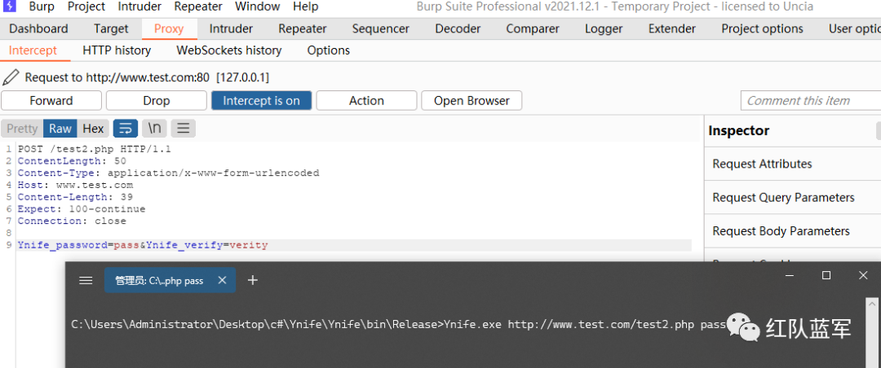Select the Pretty view

[22, 129]
